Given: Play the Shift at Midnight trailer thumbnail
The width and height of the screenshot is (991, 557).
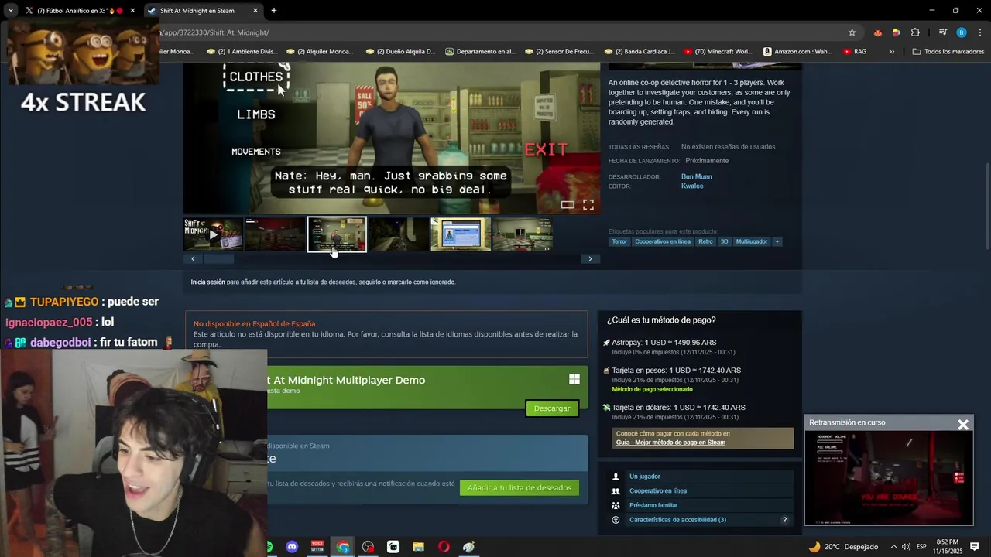Looking at the screenshot, I should click(213, 234).
